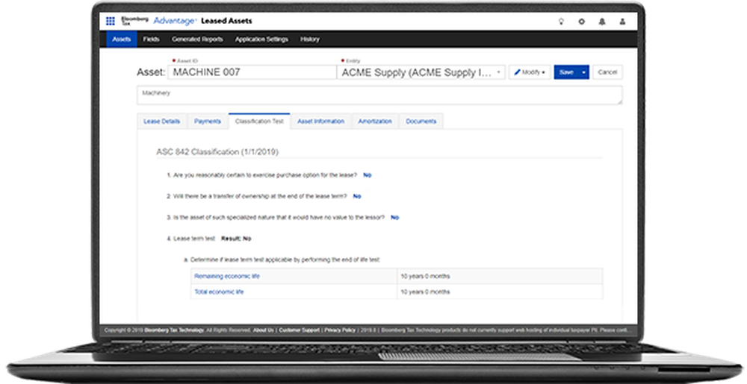Open Application Settings menu
The height and width of the screenshot is (384, 747).
(x=261, y=40)
